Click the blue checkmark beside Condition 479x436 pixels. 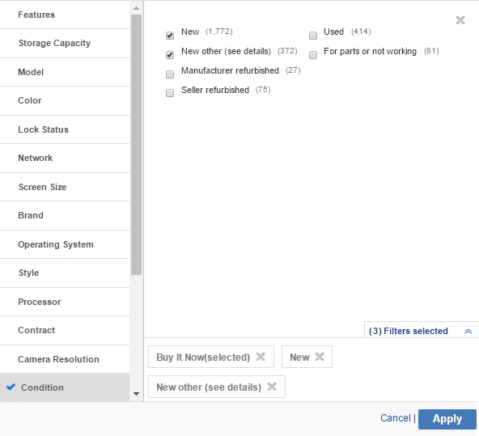11,387
